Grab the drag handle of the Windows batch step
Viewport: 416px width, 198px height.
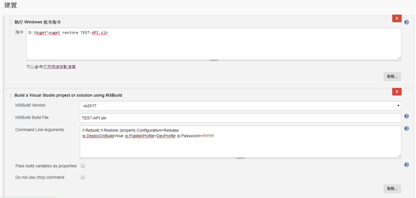pos(11,22)
